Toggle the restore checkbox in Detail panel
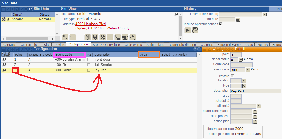Screen dimensions: 282x139 (x=232, y=76)
